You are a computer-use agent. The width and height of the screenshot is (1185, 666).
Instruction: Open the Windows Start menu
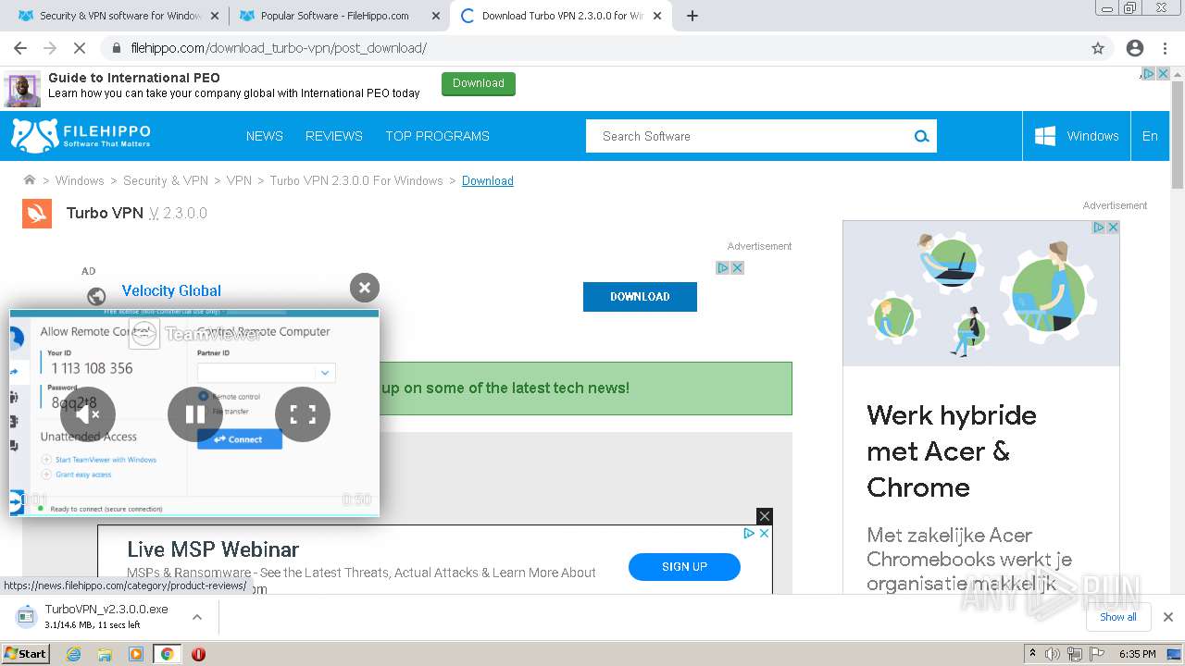click(x=26, y=653)
